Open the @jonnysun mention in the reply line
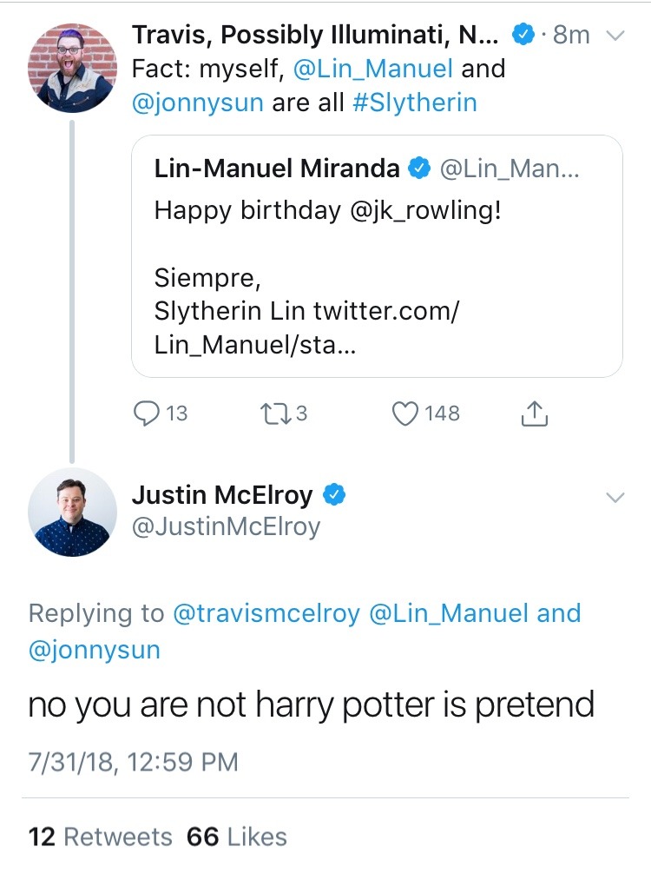The image size is (651, 873). [x=95, y=650]
